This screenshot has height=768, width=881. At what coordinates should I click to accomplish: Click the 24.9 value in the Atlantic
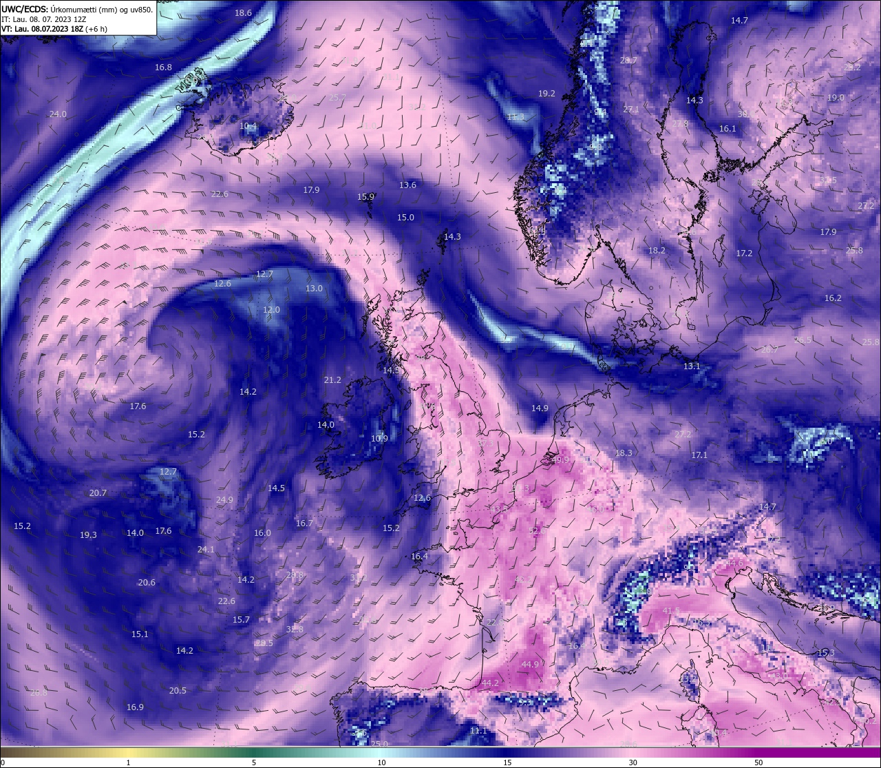click(x=224, y=500)
